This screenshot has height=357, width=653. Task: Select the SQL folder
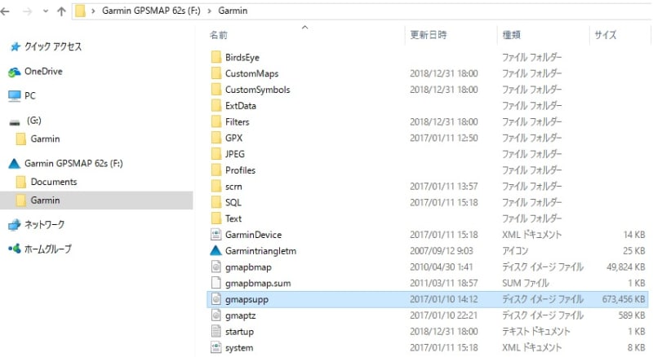233,203
